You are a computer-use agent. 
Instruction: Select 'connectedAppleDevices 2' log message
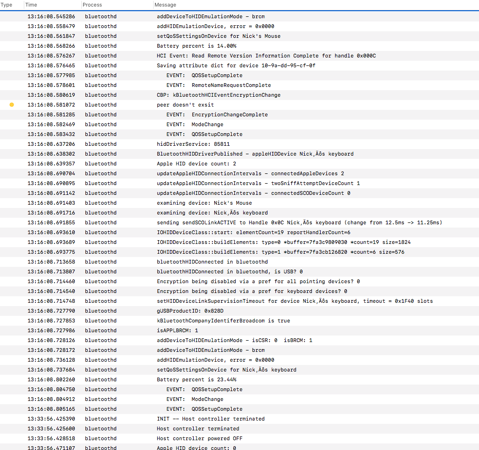(x=250, y=173)
